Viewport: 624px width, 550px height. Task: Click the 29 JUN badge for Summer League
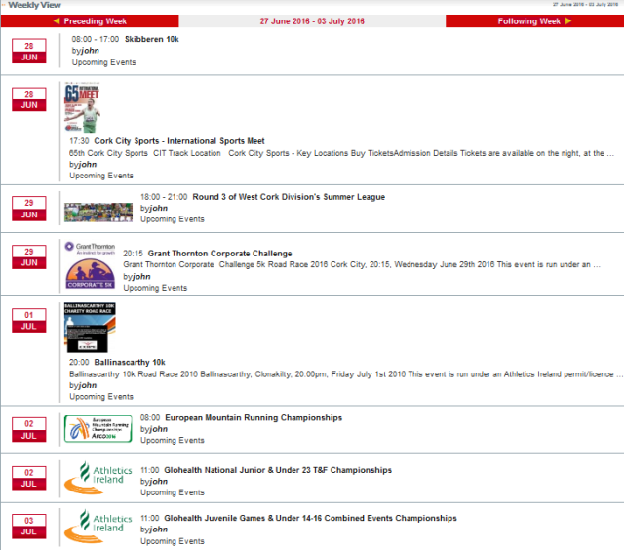pyautogui.click(x=29, y=209)
